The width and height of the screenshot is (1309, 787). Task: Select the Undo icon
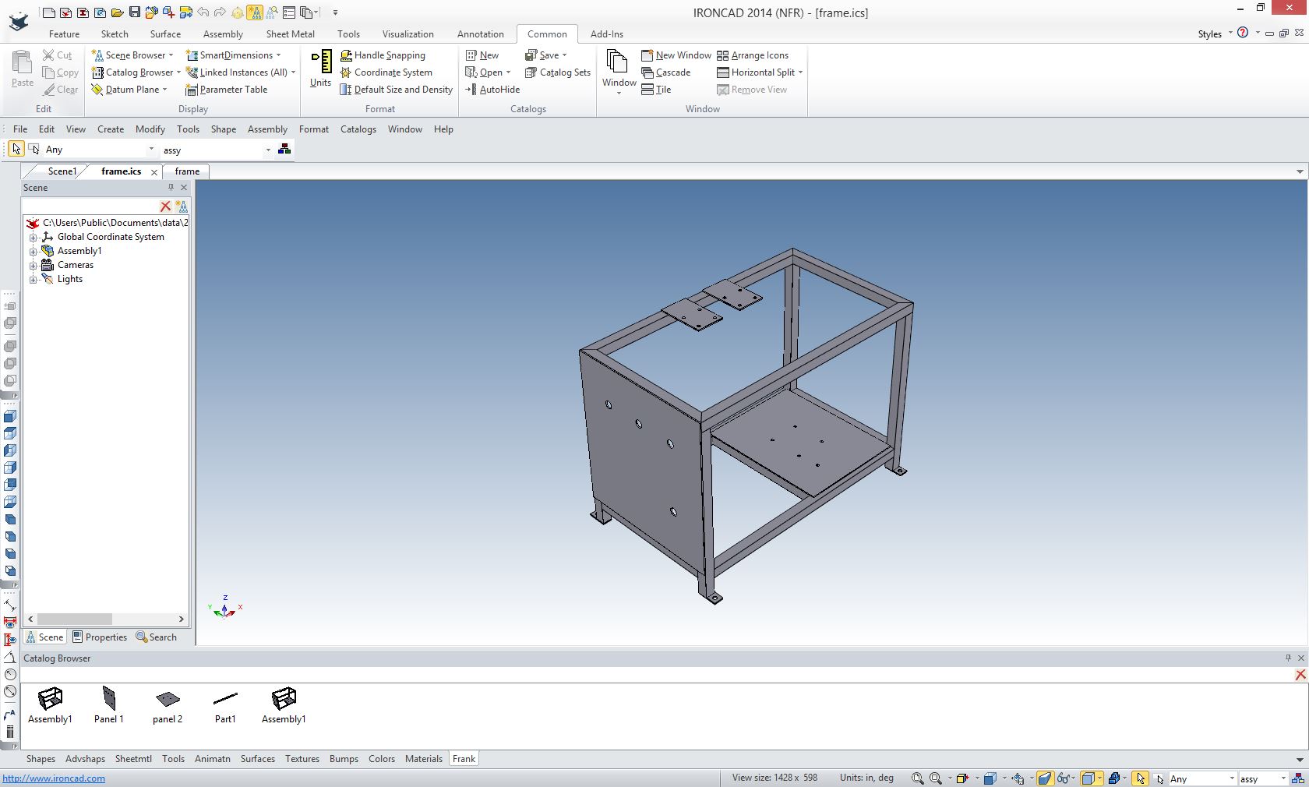(x=202, y=12)
